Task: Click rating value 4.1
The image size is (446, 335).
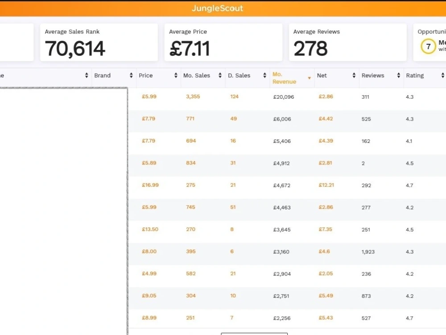Action: (409, 141)
